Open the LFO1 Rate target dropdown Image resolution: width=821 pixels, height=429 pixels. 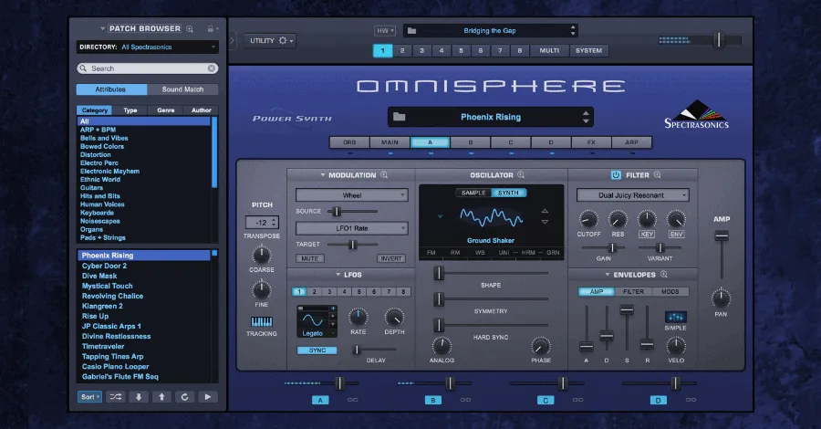click(352, 228)
